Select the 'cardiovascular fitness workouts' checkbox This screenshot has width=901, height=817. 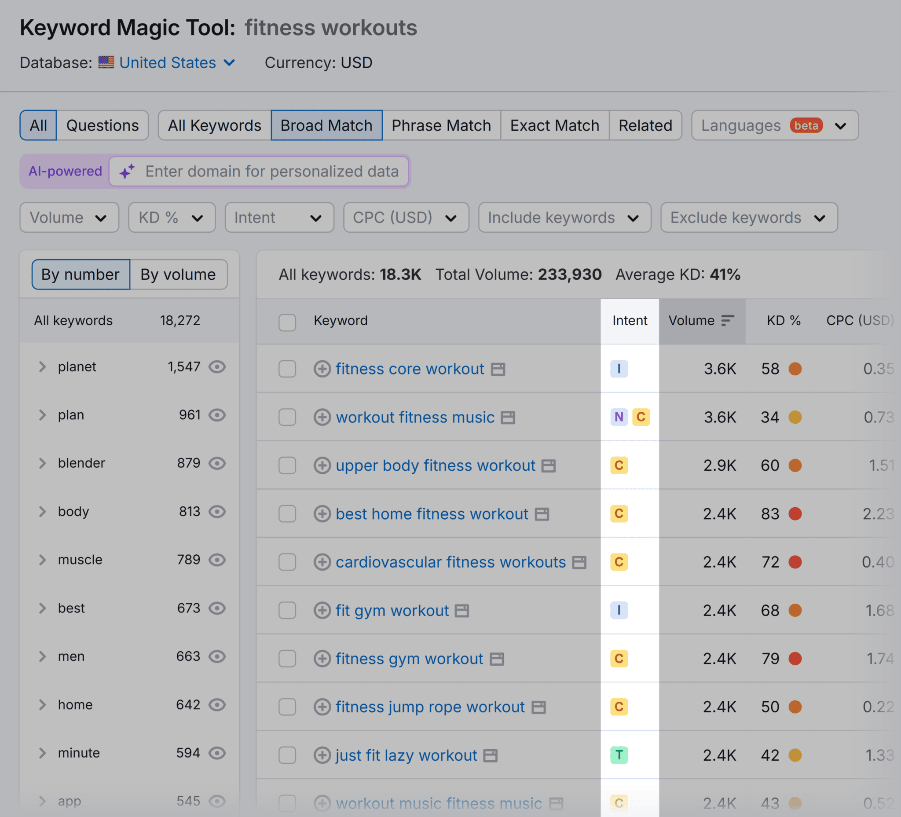click(x=287, y=562)
